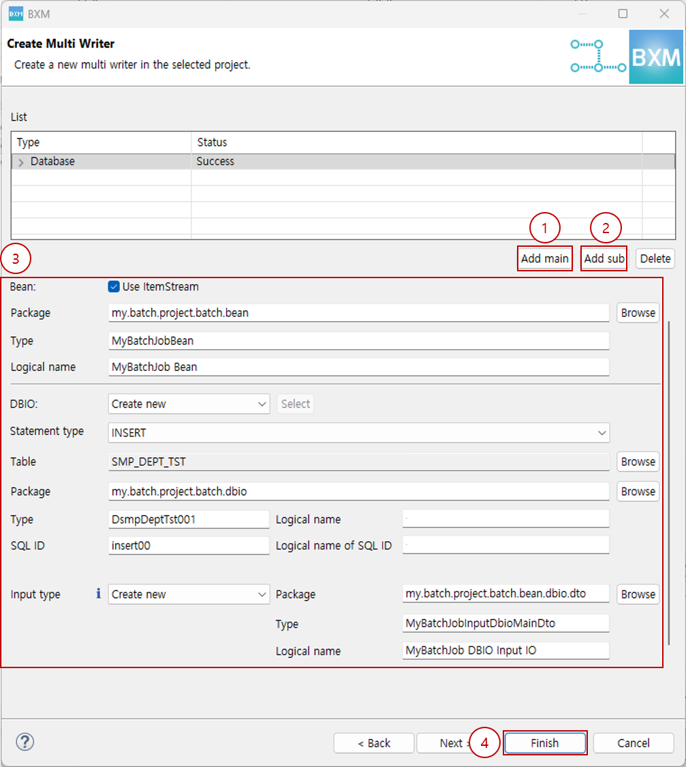Click the BXM banner image in the header
Screen dimensions: 686x767
click(655, 57)
